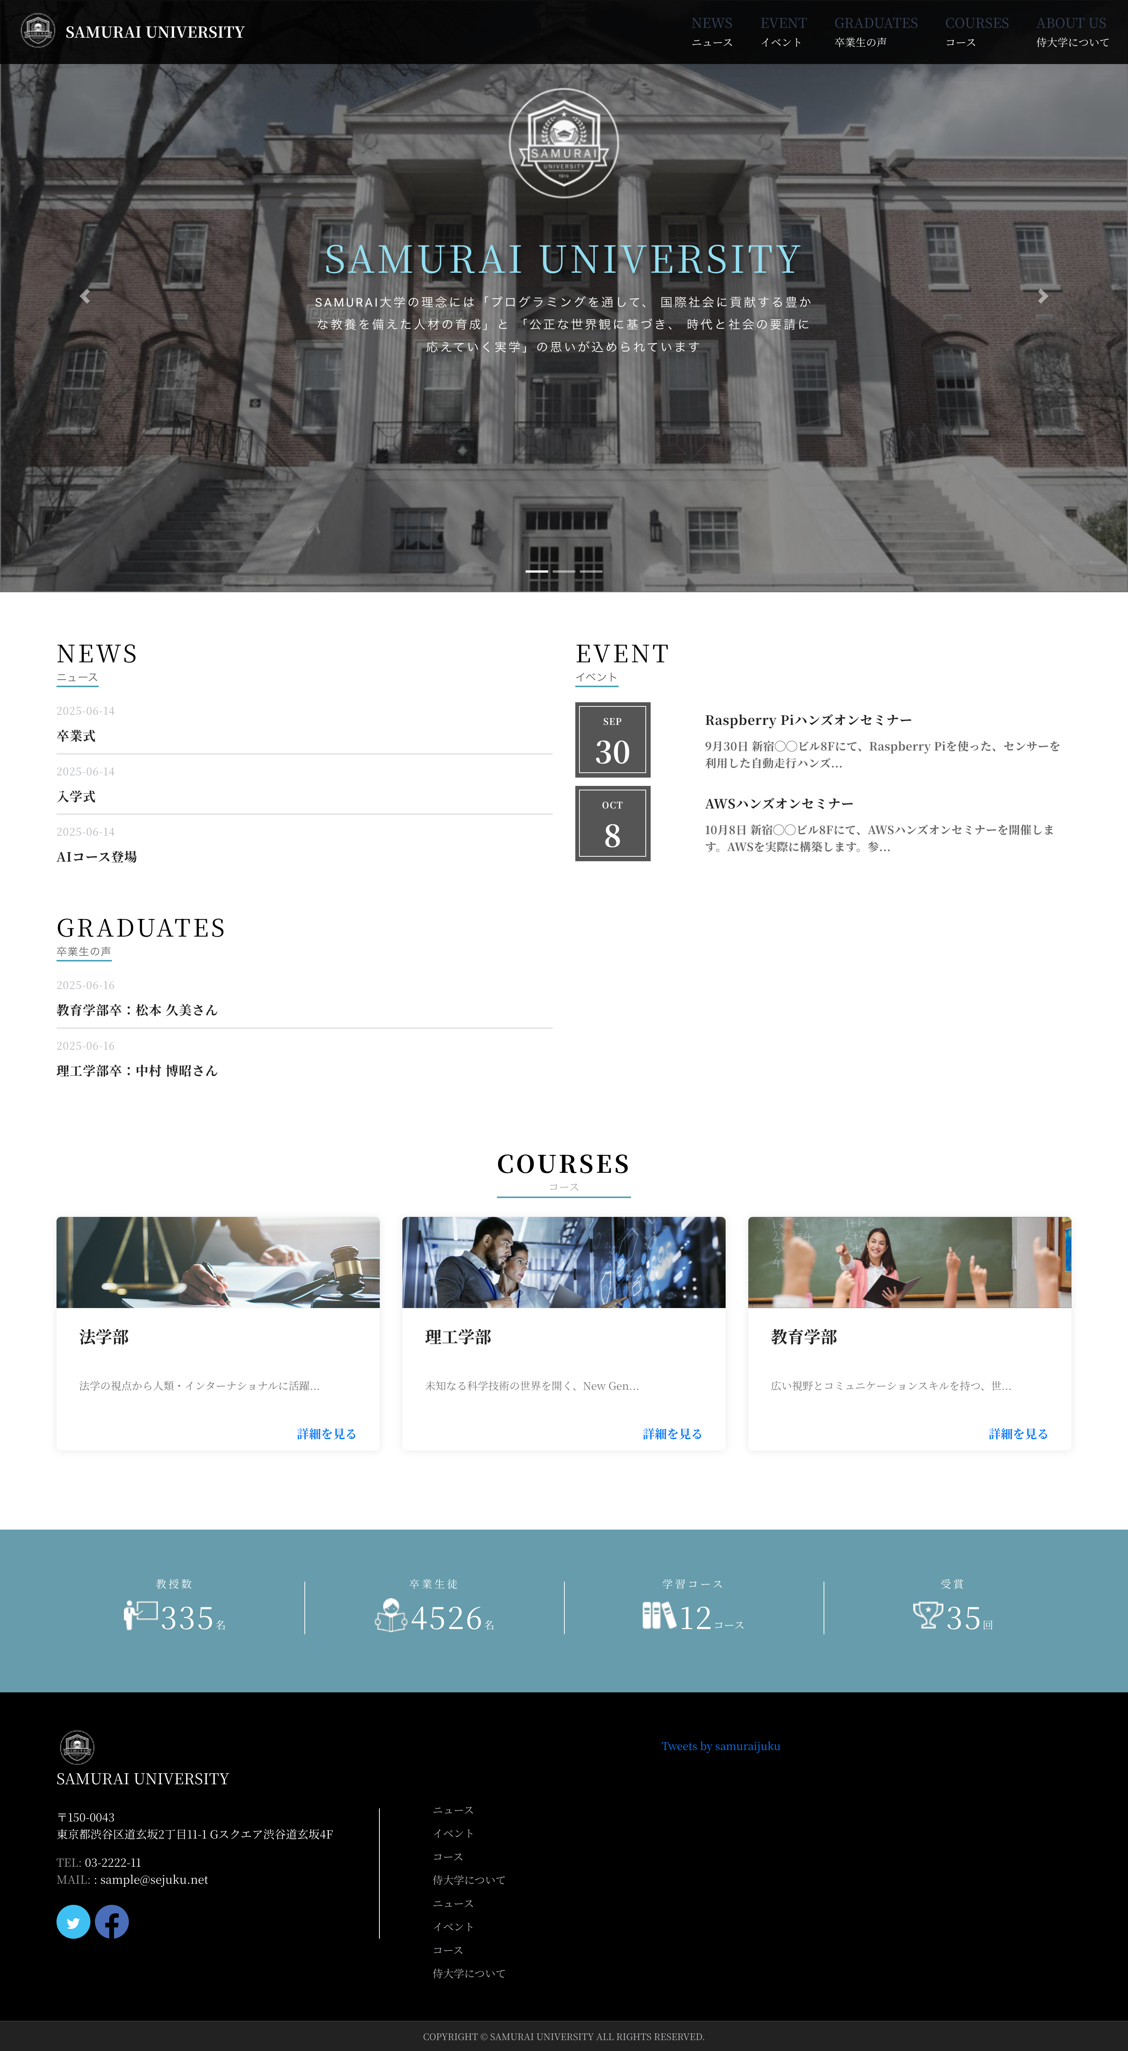Click the 法学部 card title

click(104, 1337)
